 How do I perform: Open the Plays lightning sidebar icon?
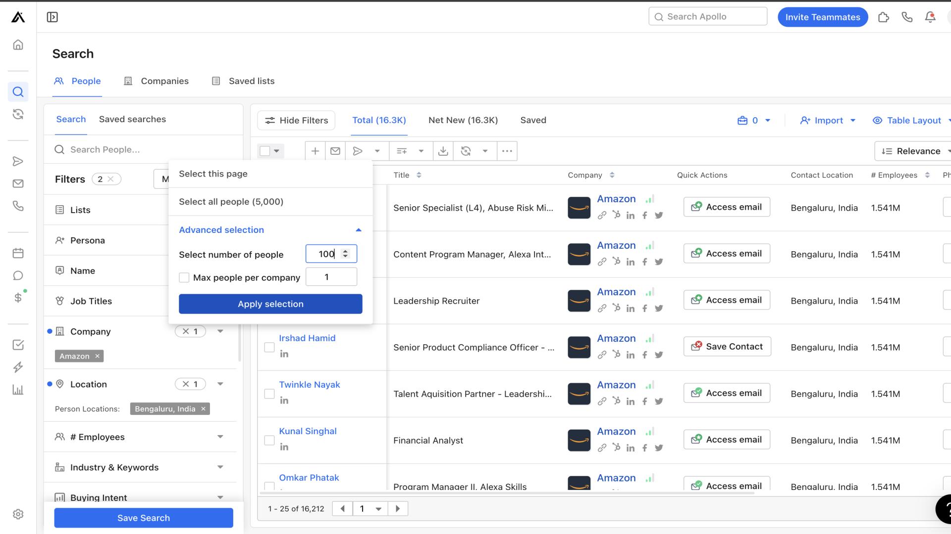pos(18,367)
